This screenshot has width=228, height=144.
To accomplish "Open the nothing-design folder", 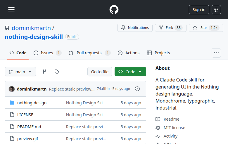I will click(32, 103).
